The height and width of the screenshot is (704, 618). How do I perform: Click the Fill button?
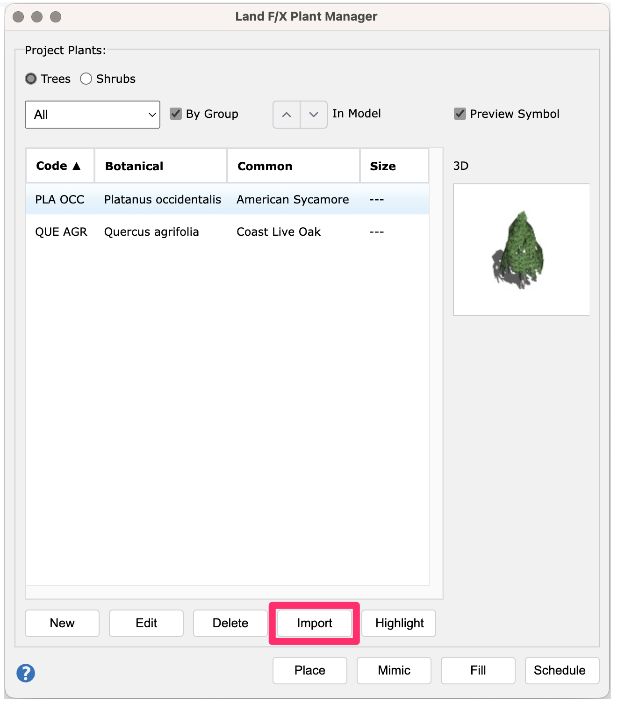478,670
